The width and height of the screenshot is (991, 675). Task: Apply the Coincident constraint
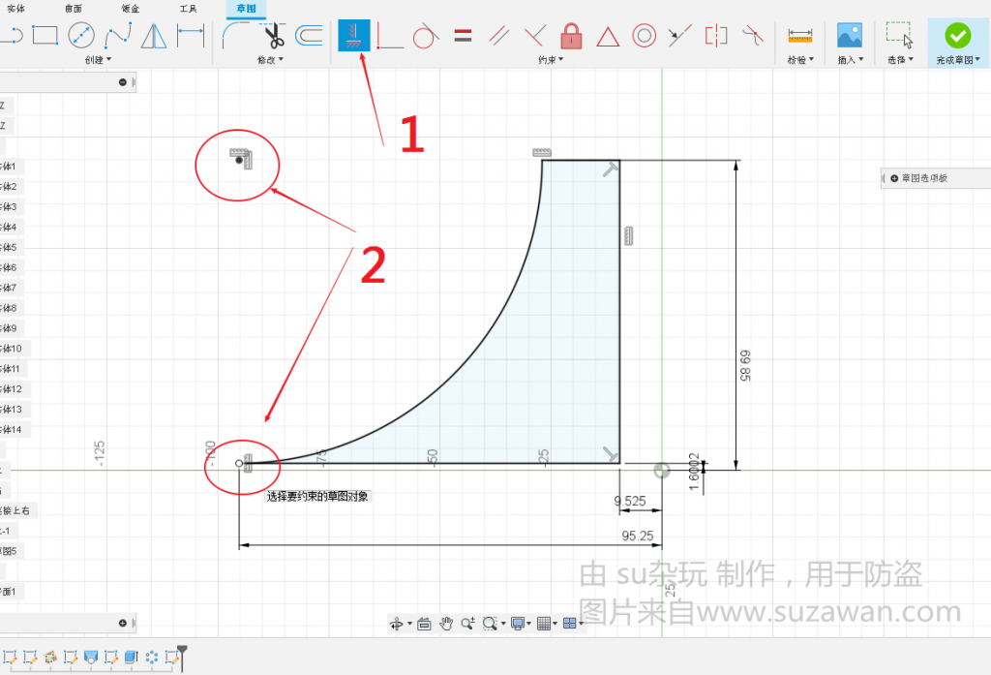pos(390,36)
